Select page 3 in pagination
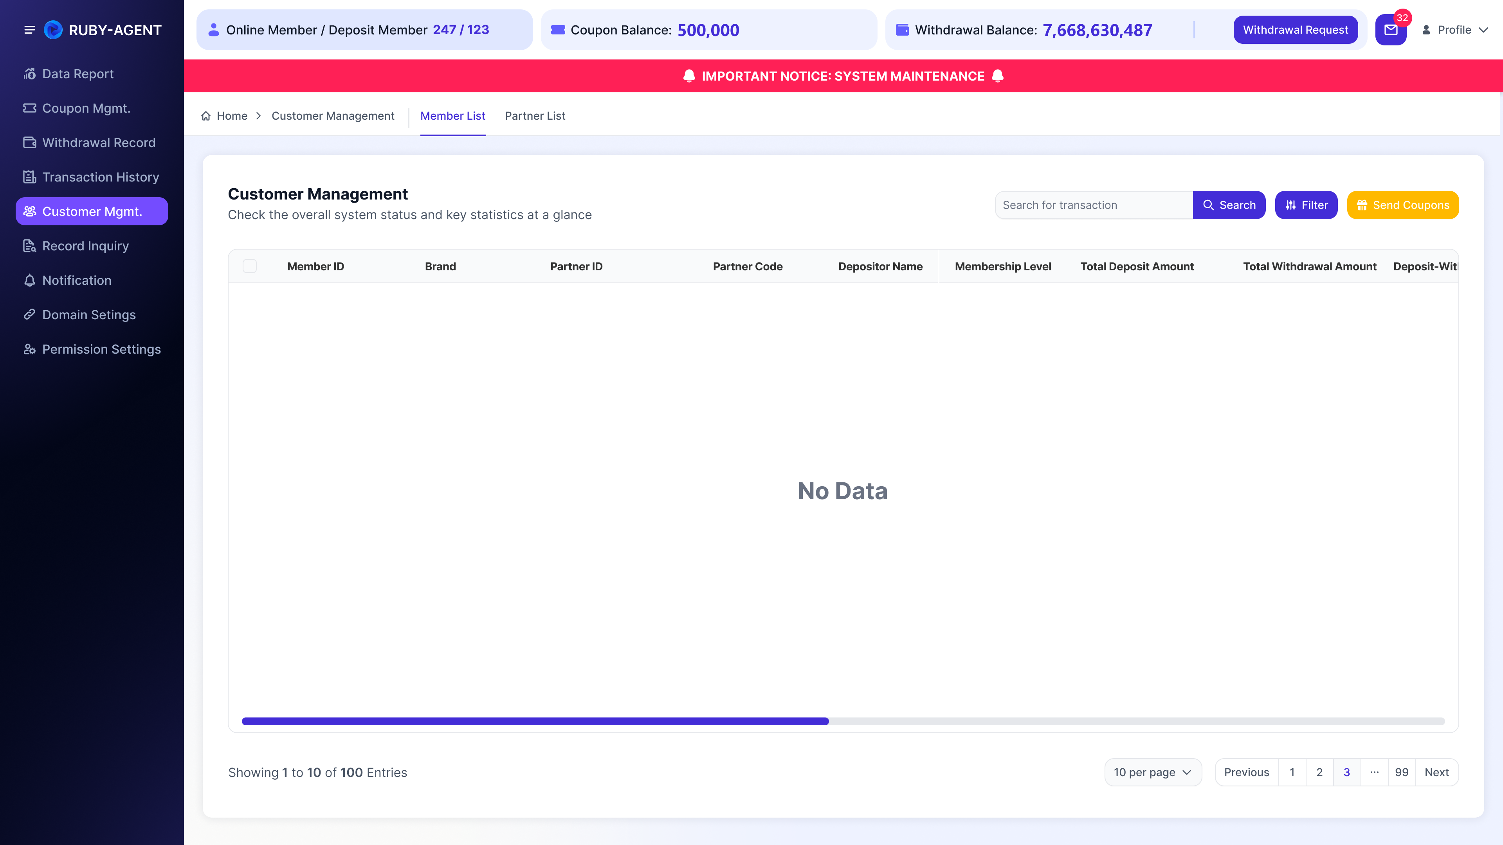This screenshot has width=1503, height=845. tap(1346, 772)
